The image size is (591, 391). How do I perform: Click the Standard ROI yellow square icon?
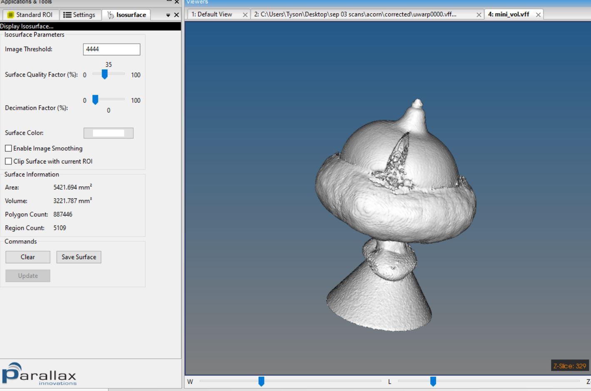click(11, 15)
